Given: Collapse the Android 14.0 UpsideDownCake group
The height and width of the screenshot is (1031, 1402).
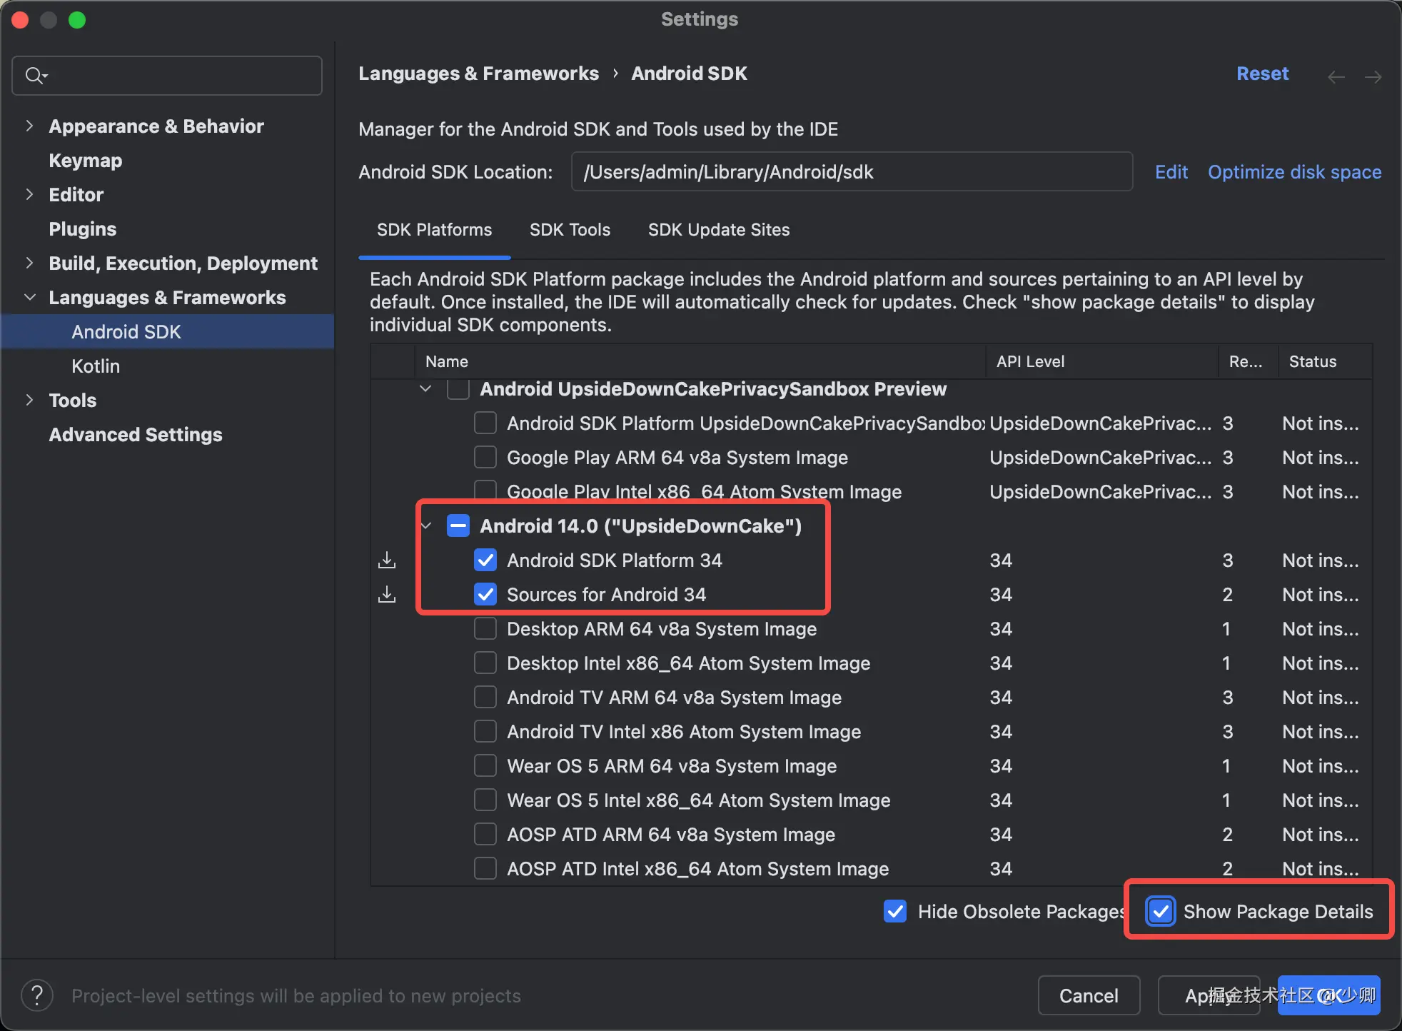Looking at the screenshot, I should (x=426, y=526).
